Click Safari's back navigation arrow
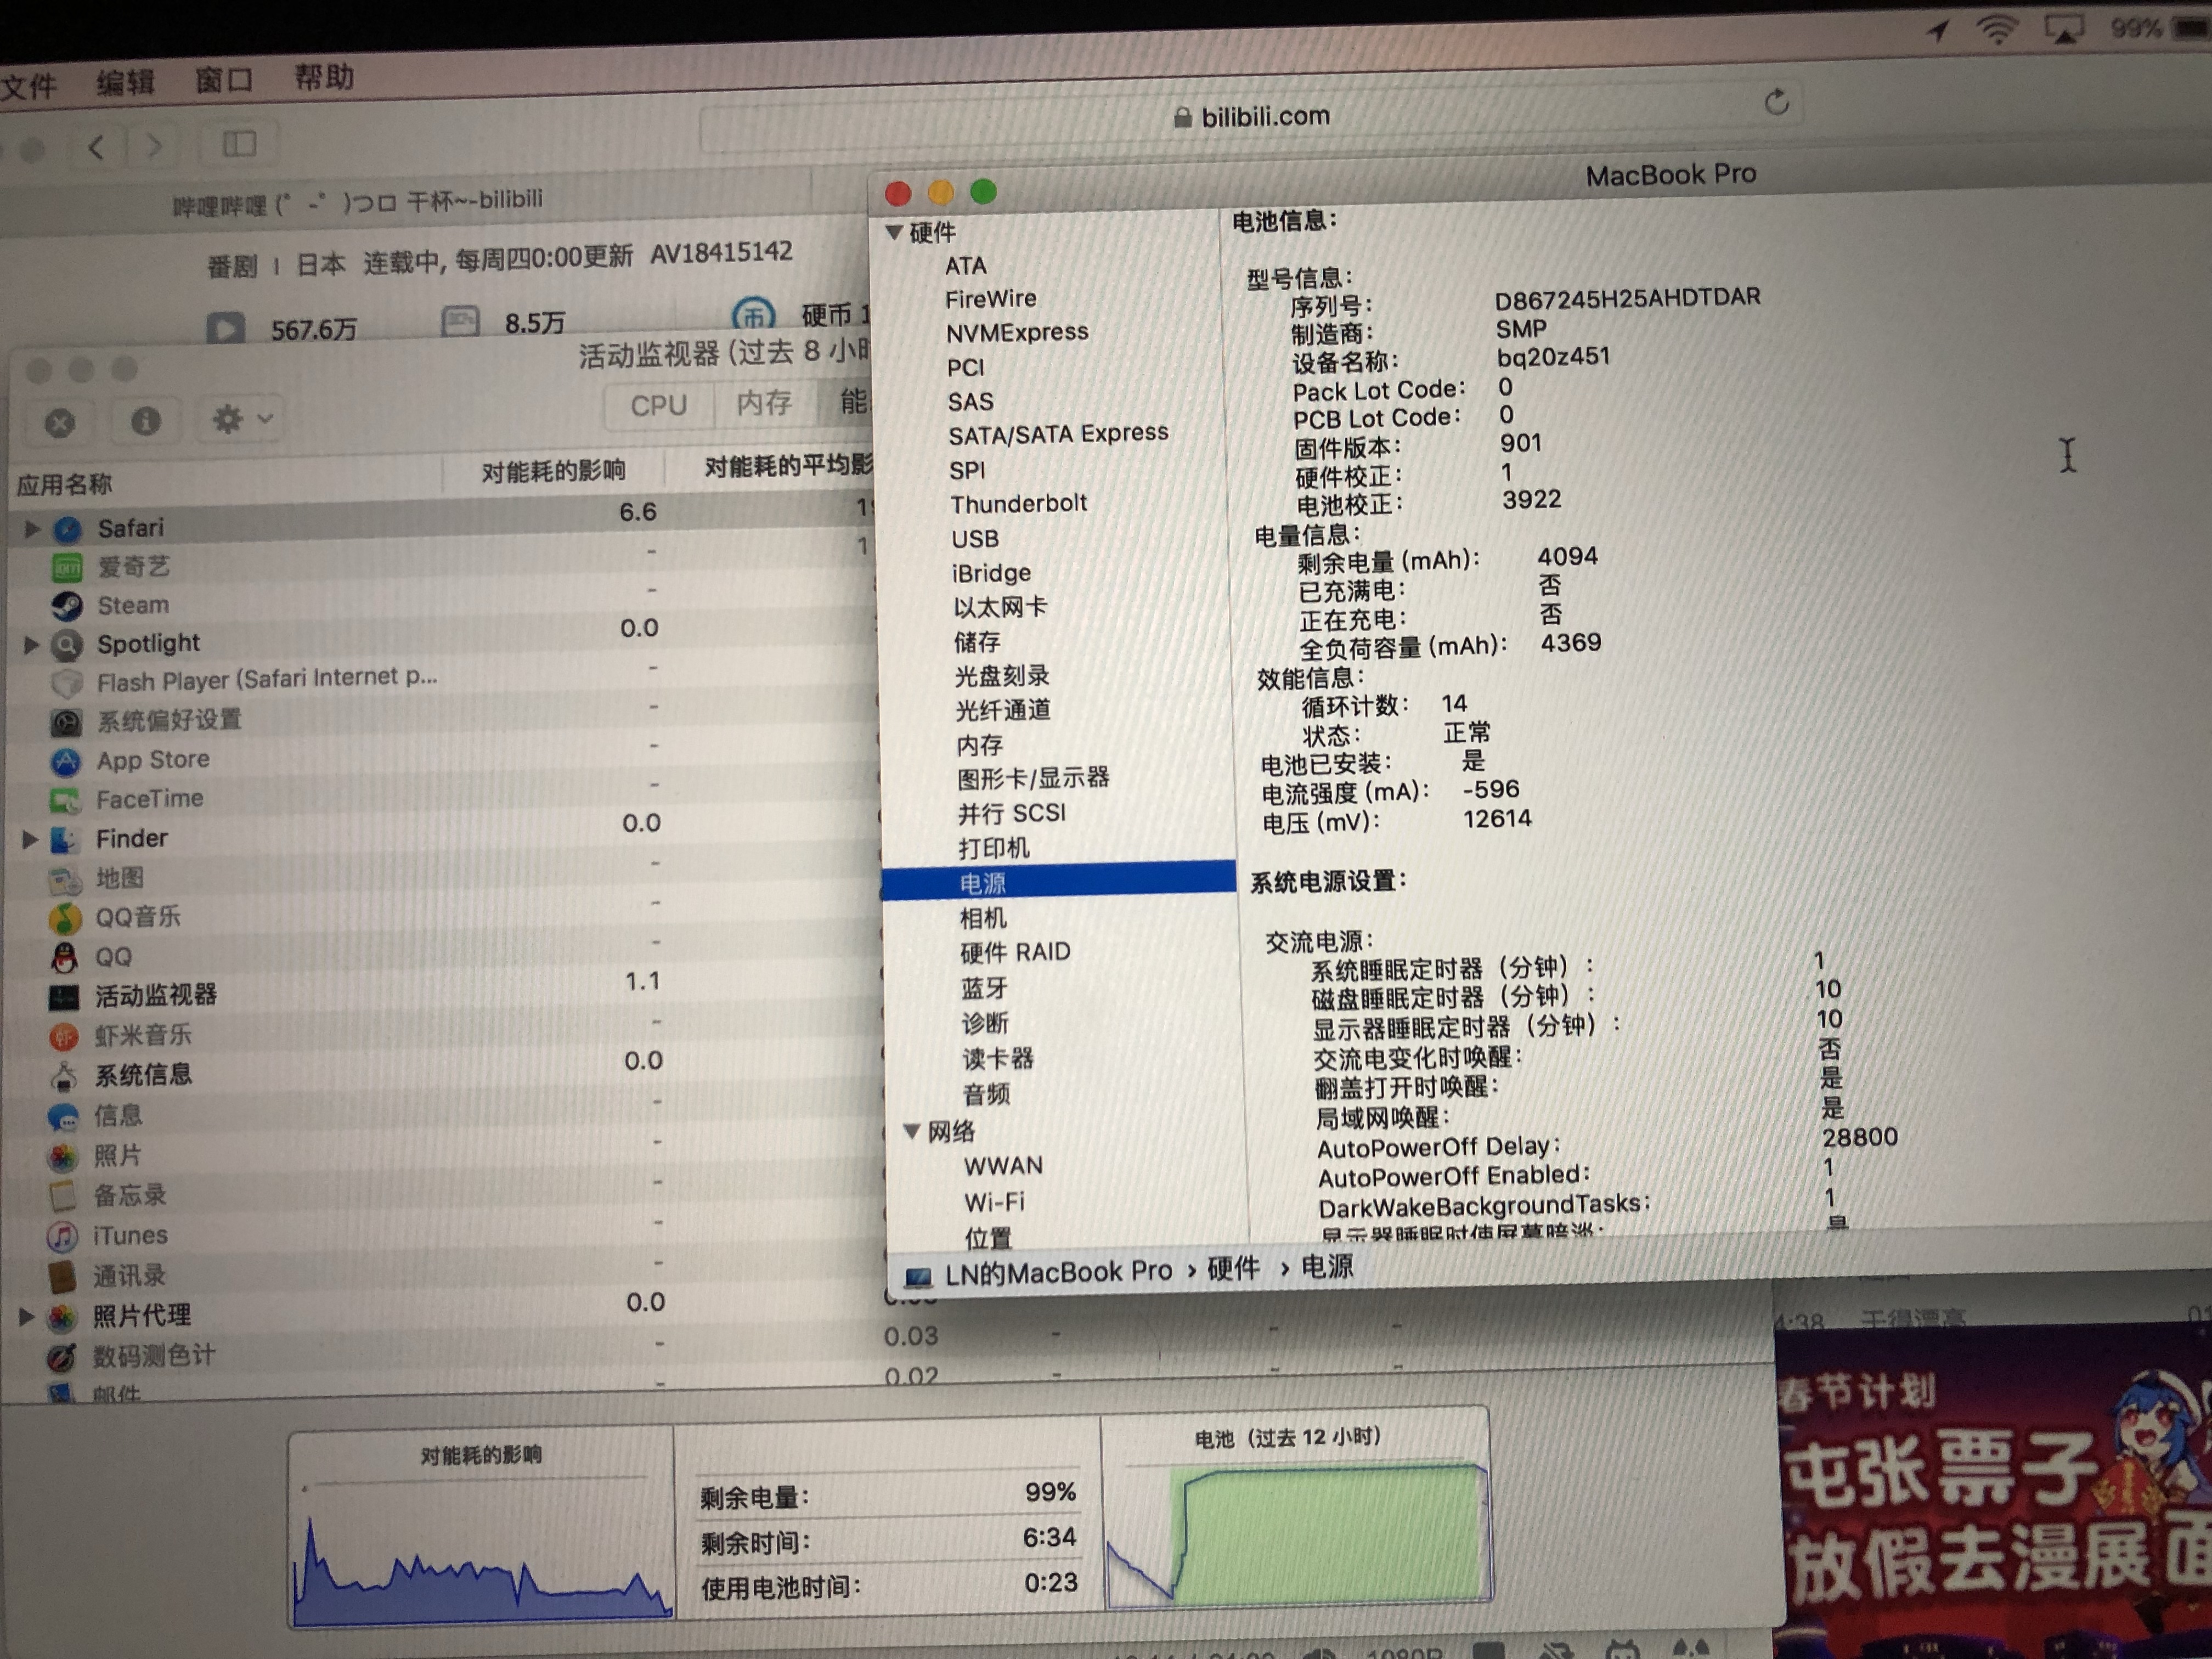 pyautogui.click(x=97, y=148)
